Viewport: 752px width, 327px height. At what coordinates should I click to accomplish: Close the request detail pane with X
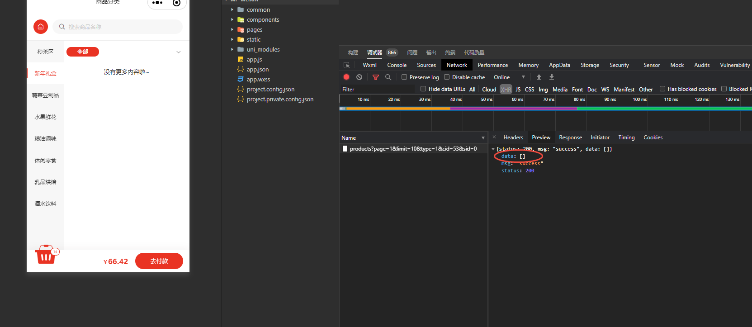[x=494, y=137]
